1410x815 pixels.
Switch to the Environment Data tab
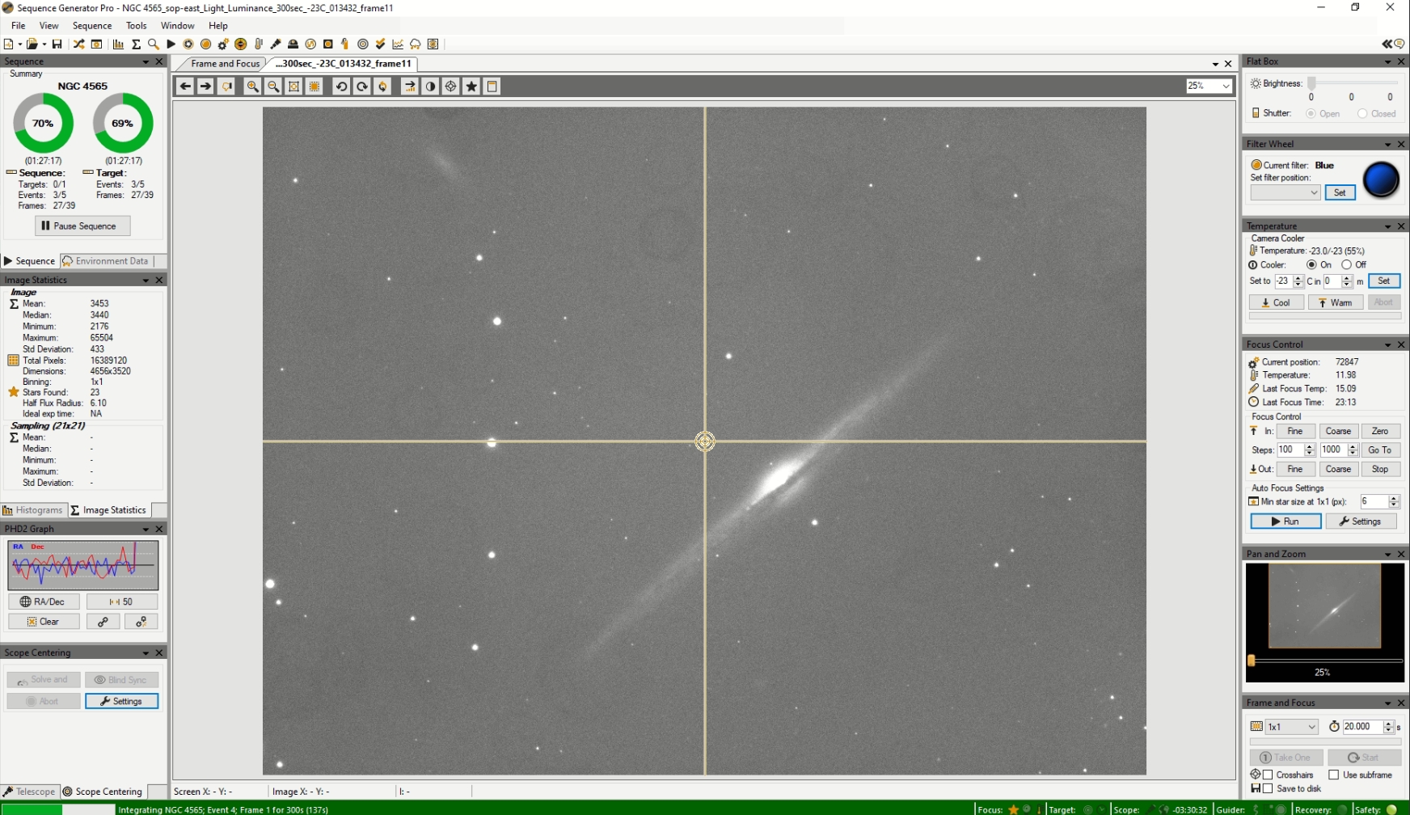[x=112, y=260]
